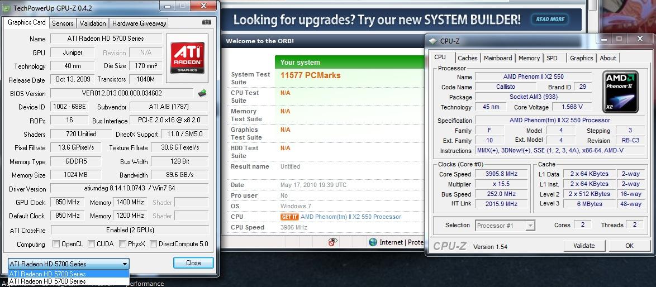Switch to the Graphics Card tab
Image resolution: width=656 pixels, height=287 pixels.
coord(27,22)
